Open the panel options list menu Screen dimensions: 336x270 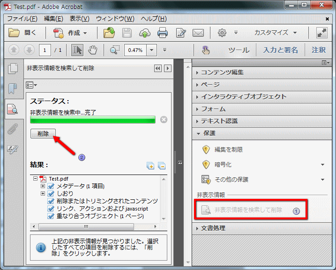pos(31,85)
